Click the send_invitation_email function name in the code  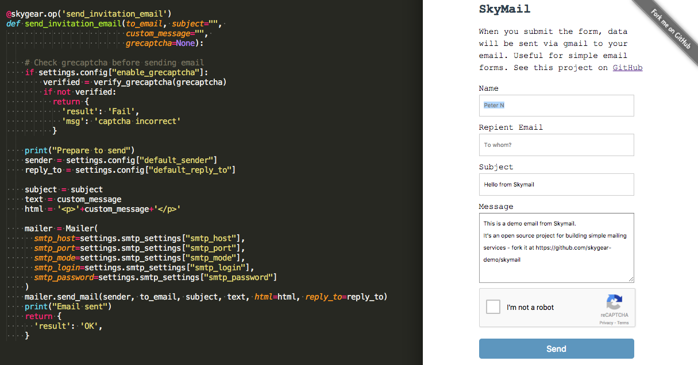[75, 24]
